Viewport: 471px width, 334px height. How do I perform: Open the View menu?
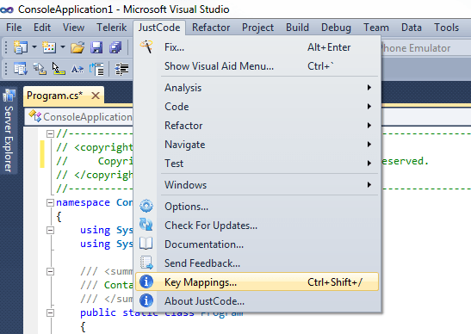tap(73, 28)
